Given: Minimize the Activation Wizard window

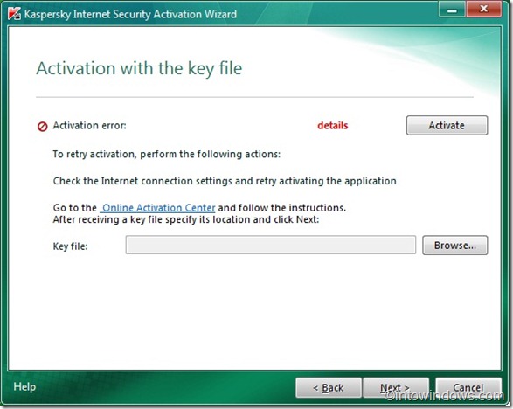Looking at the screenshot, I should pyautogui.click(x=452, y=10).
